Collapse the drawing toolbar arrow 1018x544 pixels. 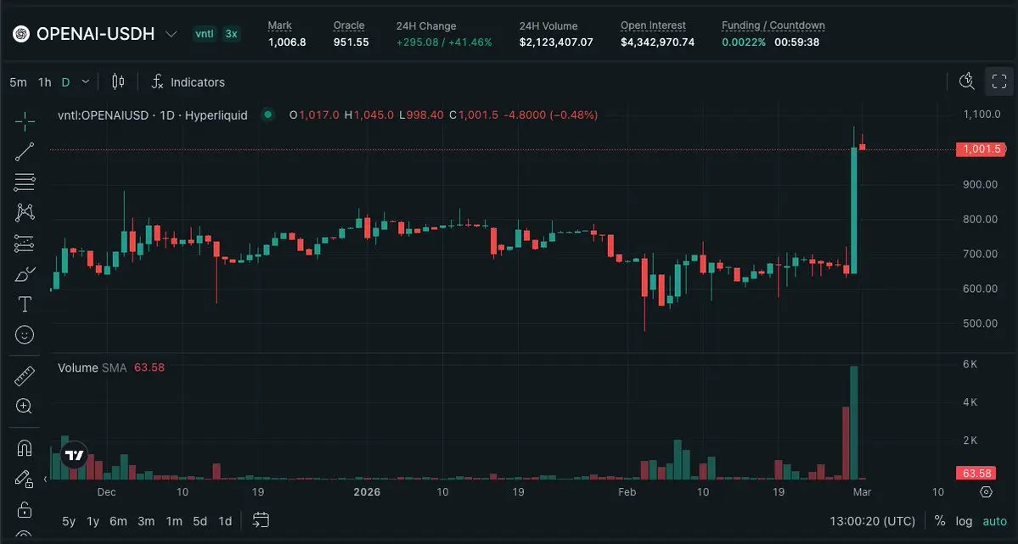[x=45, y=480]
